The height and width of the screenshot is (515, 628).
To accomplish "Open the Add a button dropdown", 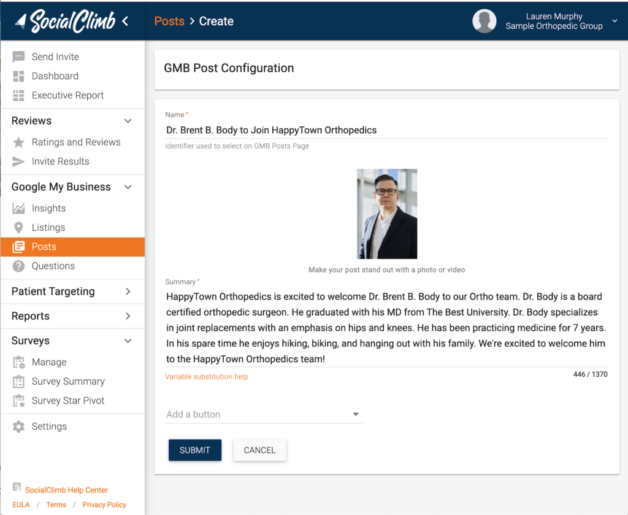I will tap(264, 414).
